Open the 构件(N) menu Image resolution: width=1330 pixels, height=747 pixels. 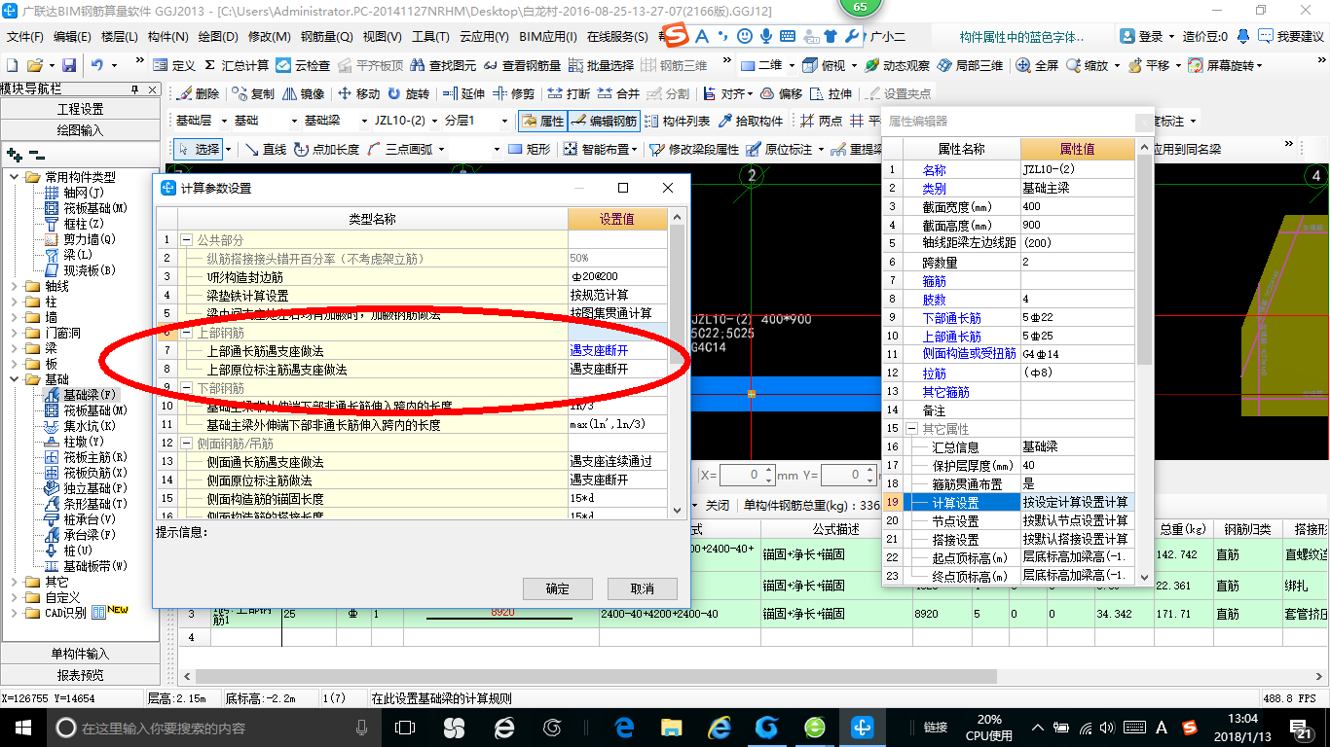coord(167,37)
